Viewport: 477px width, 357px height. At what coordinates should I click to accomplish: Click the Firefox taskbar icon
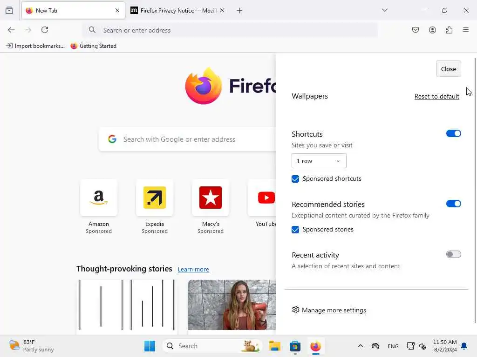(x=315, y=346)
